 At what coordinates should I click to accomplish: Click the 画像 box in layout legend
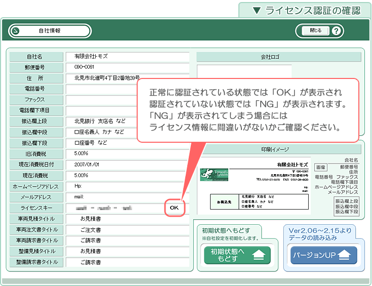321,168
